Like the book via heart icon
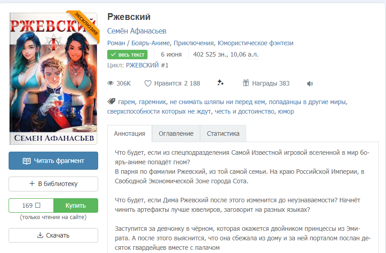The height and width of the screenshot is (253, 386). (x=148, y=83)
